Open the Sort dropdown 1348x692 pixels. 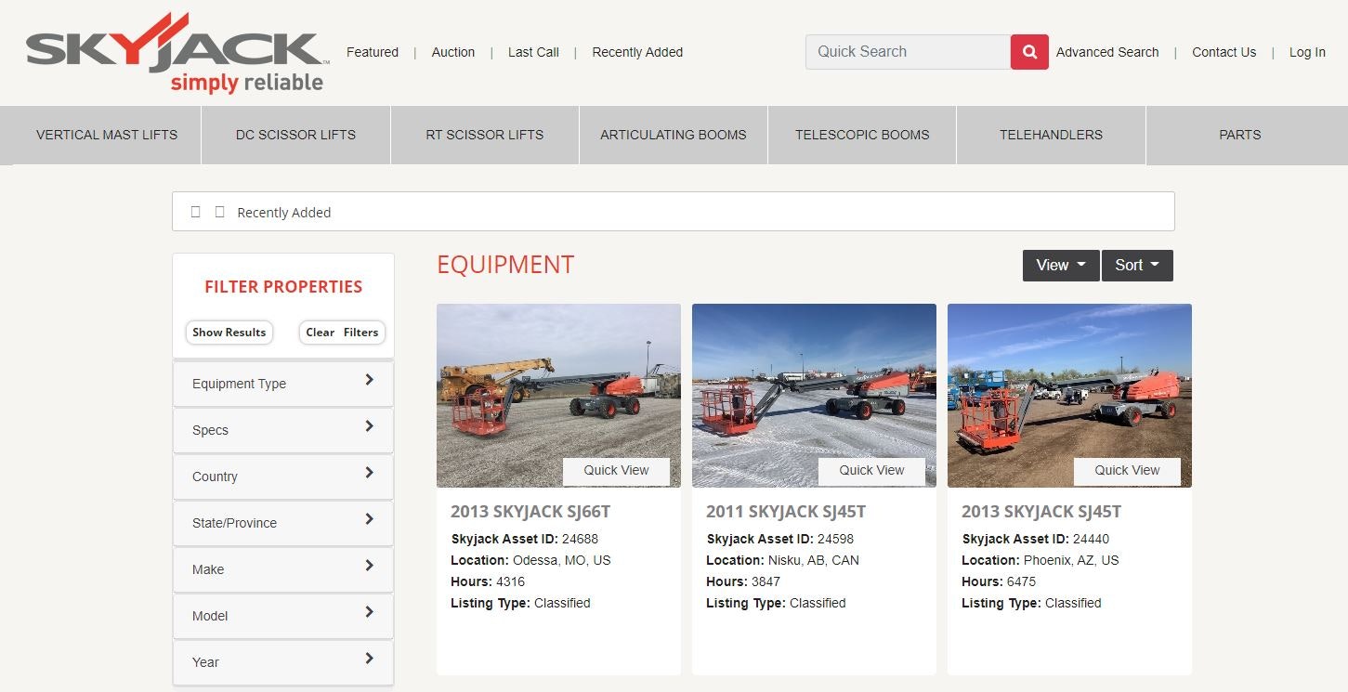tap(1137, 265)
